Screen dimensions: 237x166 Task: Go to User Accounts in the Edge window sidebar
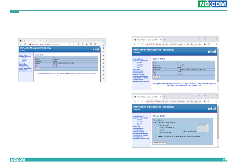click(x=23, y=69)
